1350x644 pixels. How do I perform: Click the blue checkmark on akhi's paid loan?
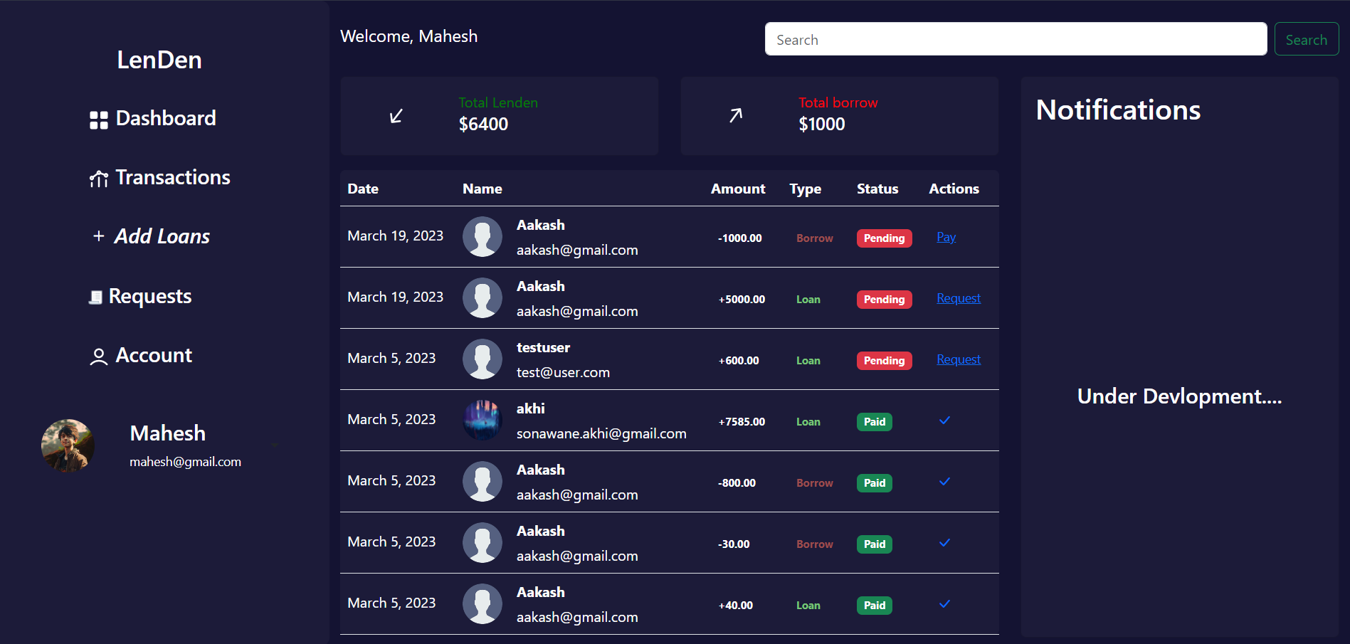click(x=944, y=421)
